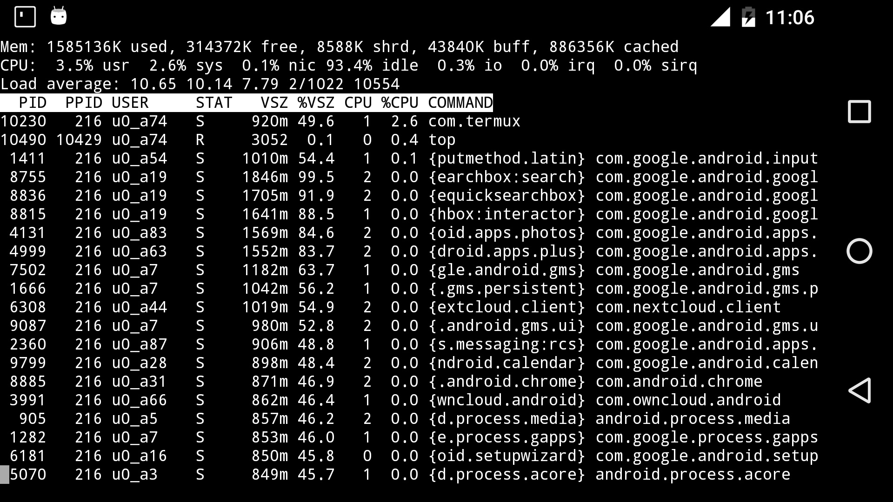Image resolution: width=893 pixels, height=502 pixels.
Task: Tap the com.owncloud.android process entry
Action: pos(687,400)
